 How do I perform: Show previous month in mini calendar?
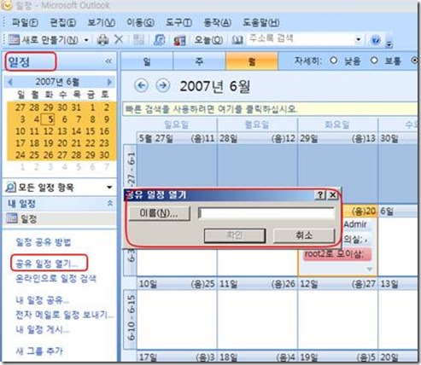tap(10, 82)
